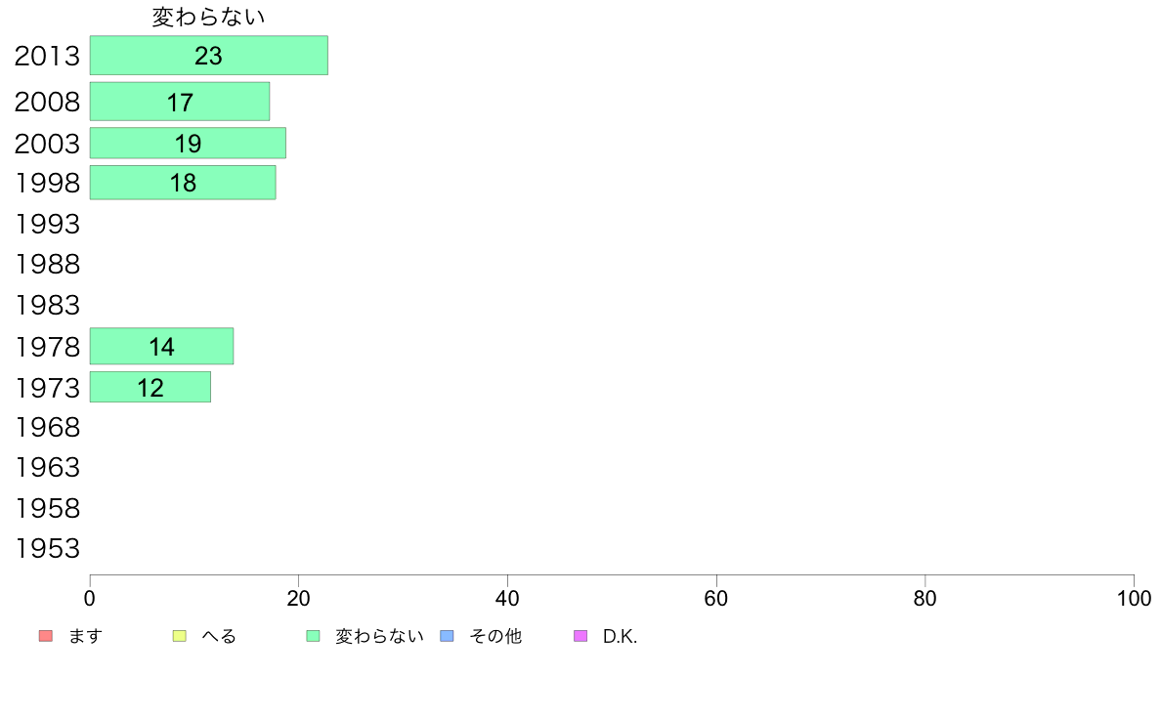The image size is (1161, 719).
Task: Select the 1998 bar showing 18
Action: click(183, 182)
